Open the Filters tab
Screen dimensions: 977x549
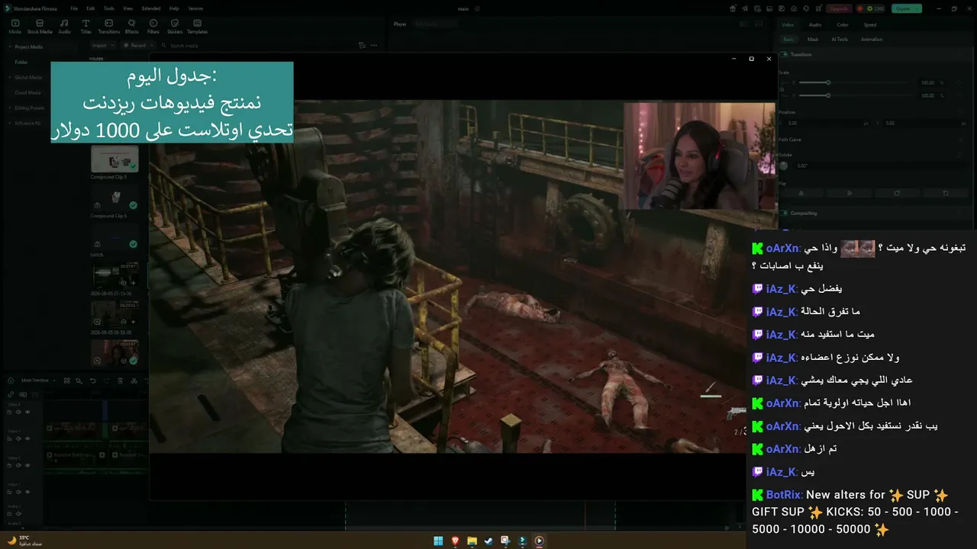(153, 27)
